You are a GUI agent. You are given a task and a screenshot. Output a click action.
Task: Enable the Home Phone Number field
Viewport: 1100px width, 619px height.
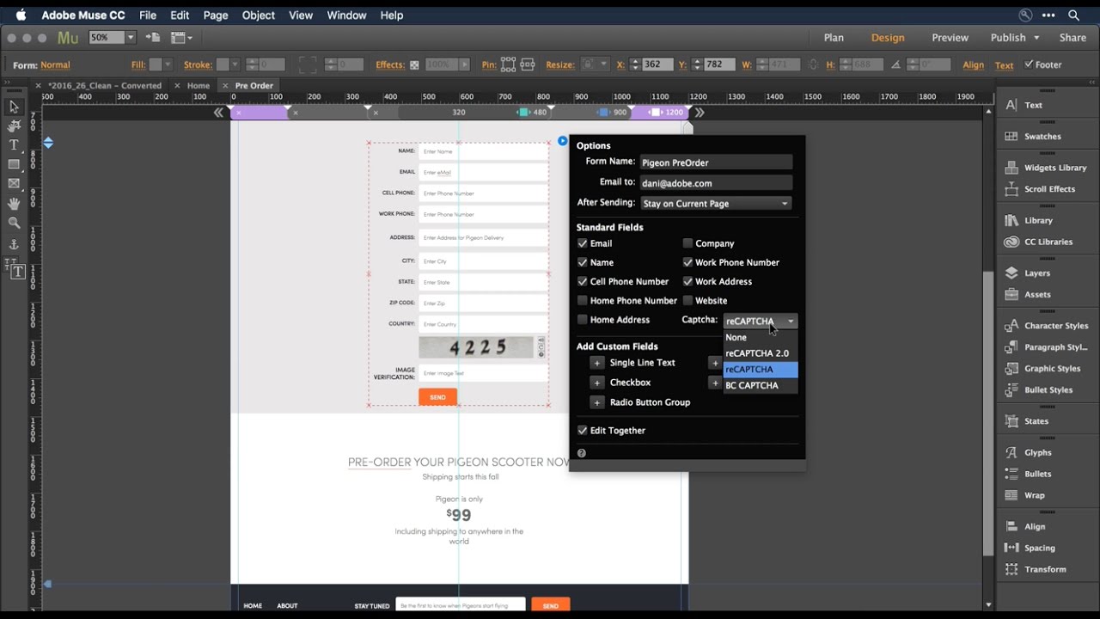tap(583, 301)
